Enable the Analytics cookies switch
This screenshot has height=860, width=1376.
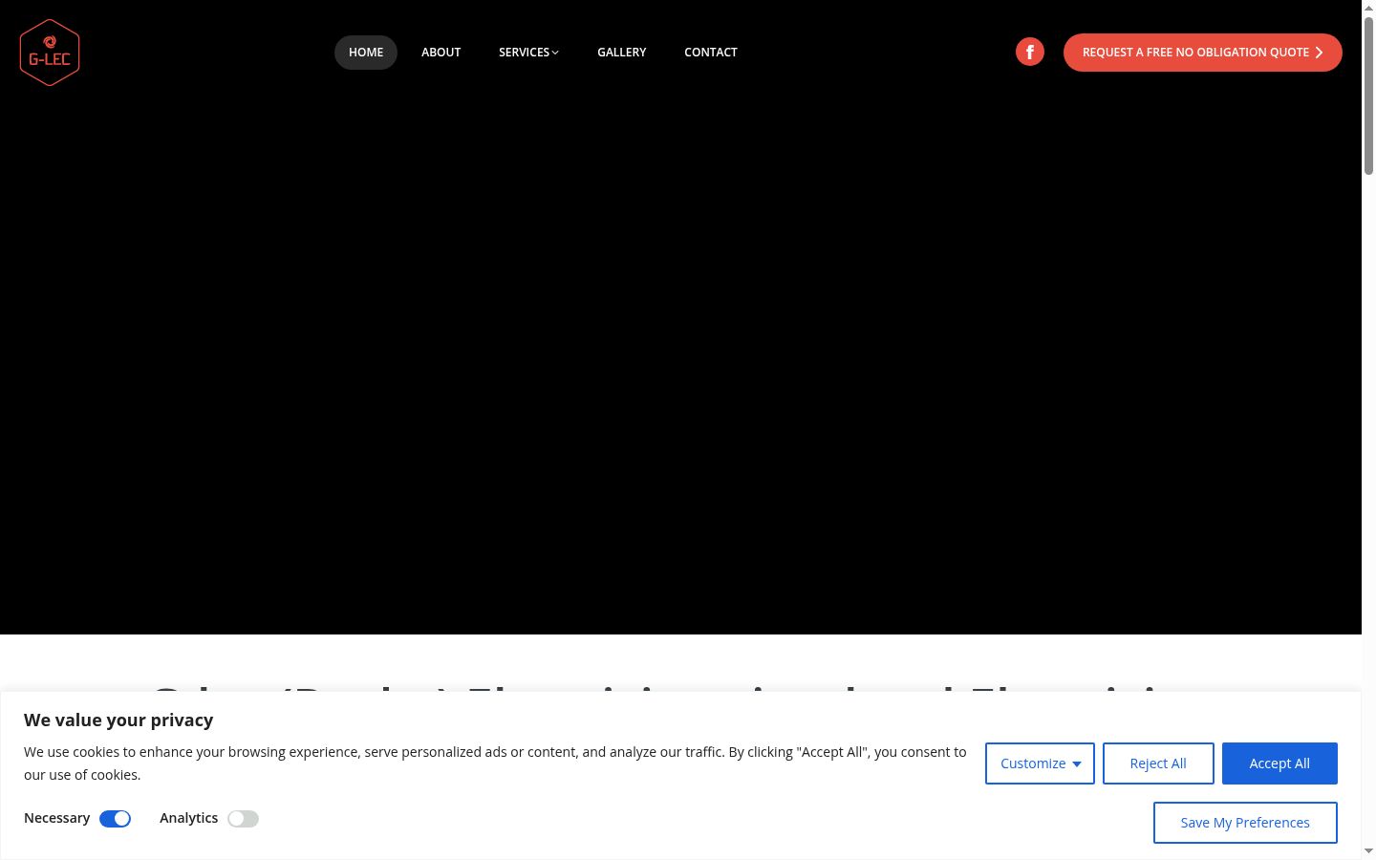[x=243, y=819]
